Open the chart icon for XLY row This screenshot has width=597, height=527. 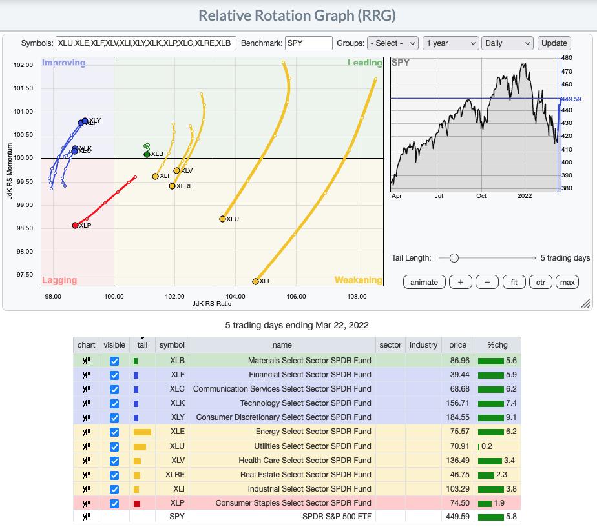pos(87,417)
